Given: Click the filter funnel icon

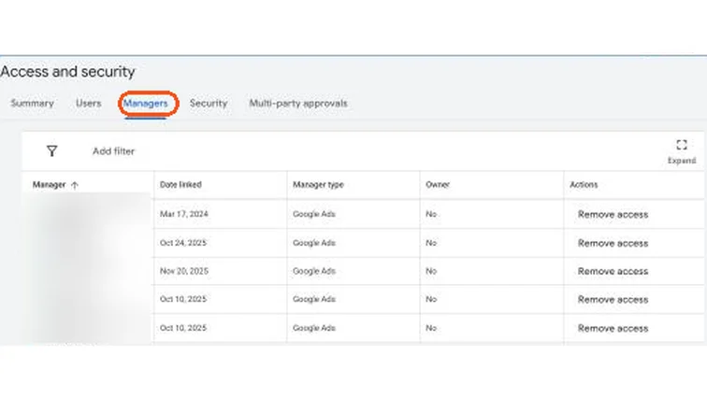Looking at the screenshot, I should coord(51,150).
